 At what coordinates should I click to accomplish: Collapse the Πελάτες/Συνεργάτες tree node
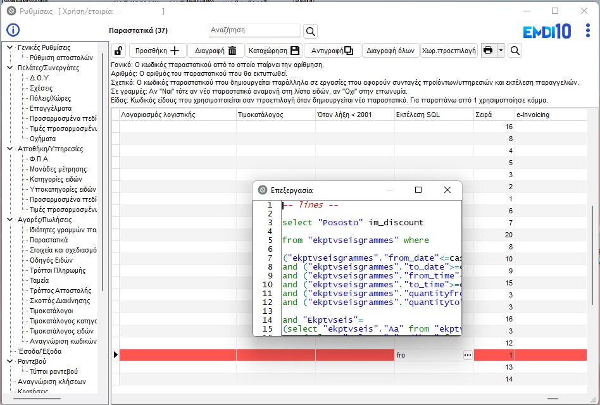10,68
